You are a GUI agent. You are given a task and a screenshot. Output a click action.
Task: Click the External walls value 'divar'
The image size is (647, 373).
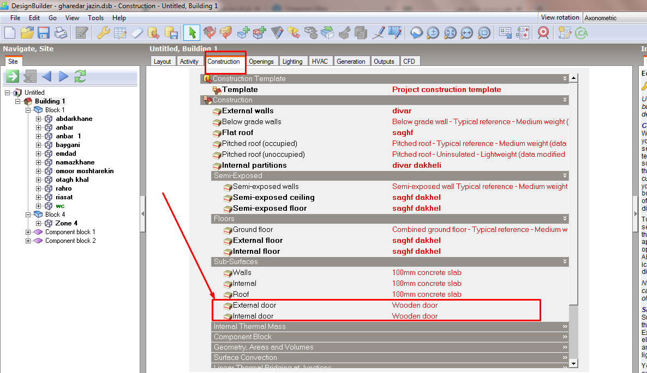tap(402, 111)
